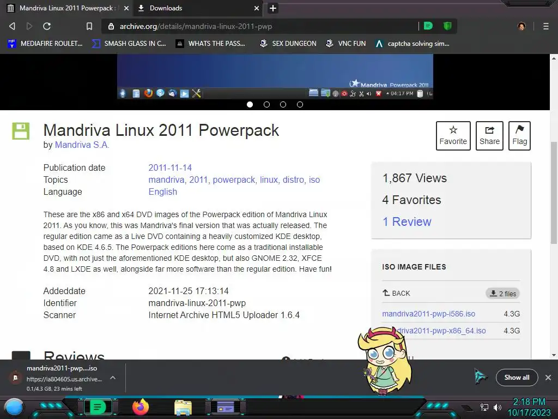The height and width of the screenshot is (419, 558).
Task: Select the Mandriva Linux 2011 Powerpack tab
Action: pyautogui.click(x=68, y=8)
